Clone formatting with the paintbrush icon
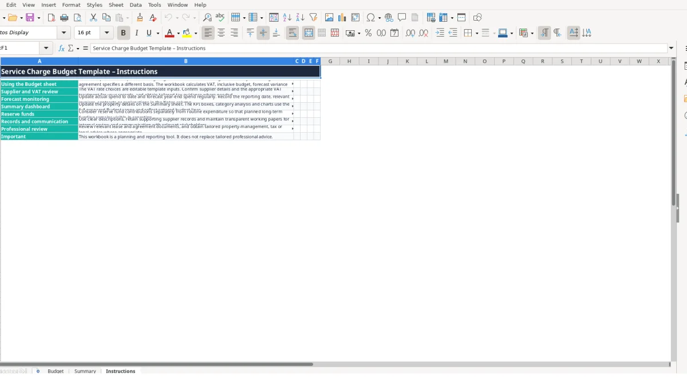 click(x=140, y=18)
